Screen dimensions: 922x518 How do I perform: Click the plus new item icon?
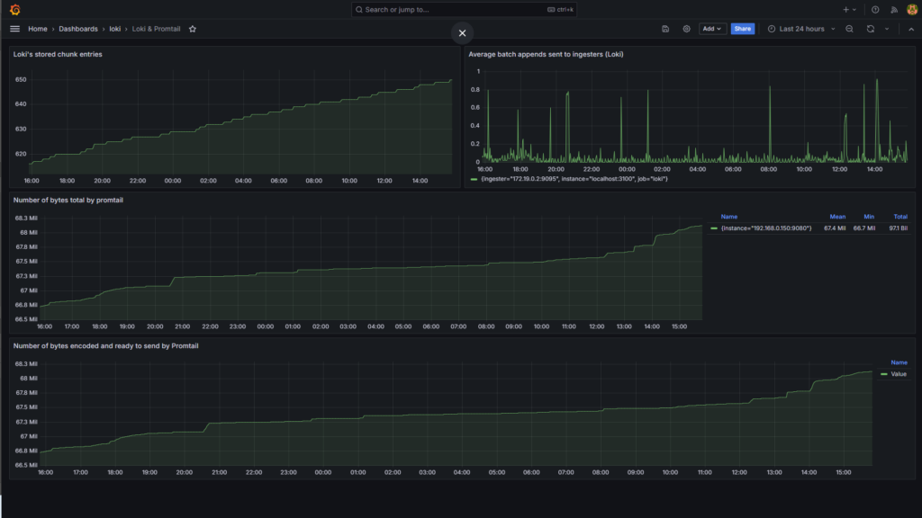point(849,9)
